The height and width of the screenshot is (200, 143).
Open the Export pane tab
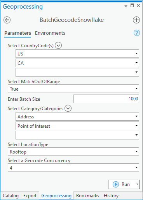[30, 196]
